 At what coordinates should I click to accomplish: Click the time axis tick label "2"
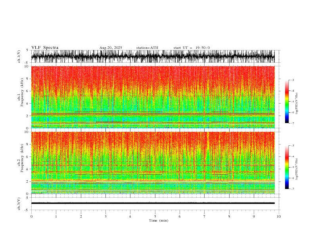click(x=81, y=216)
